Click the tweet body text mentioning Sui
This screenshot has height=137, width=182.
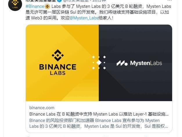[98, 12]
